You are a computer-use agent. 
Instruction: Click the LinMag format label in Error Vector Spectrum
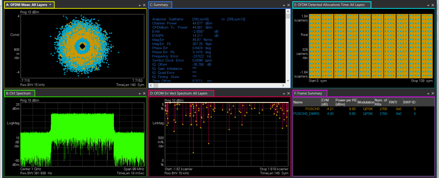pyautogui.click(x=159, y=122)
